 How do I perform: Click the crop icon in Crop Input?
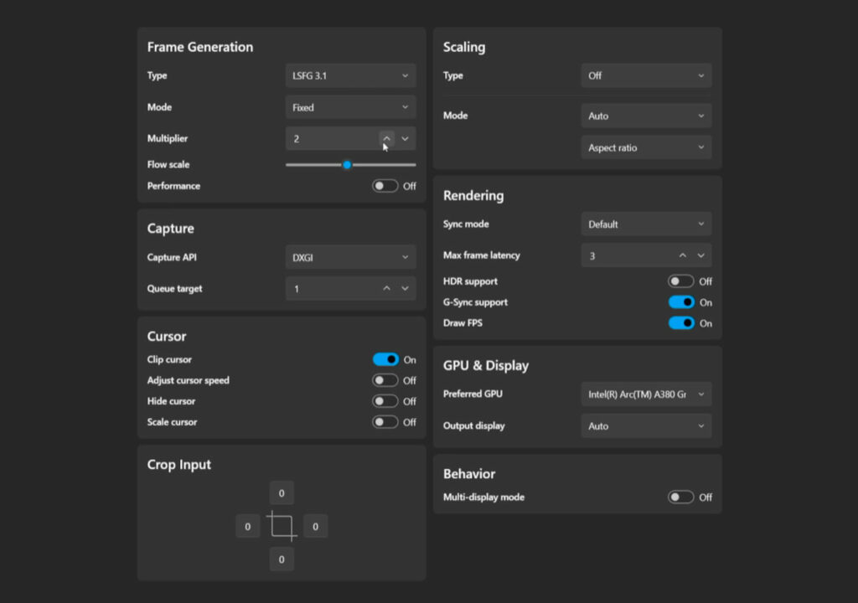point(282,526)
